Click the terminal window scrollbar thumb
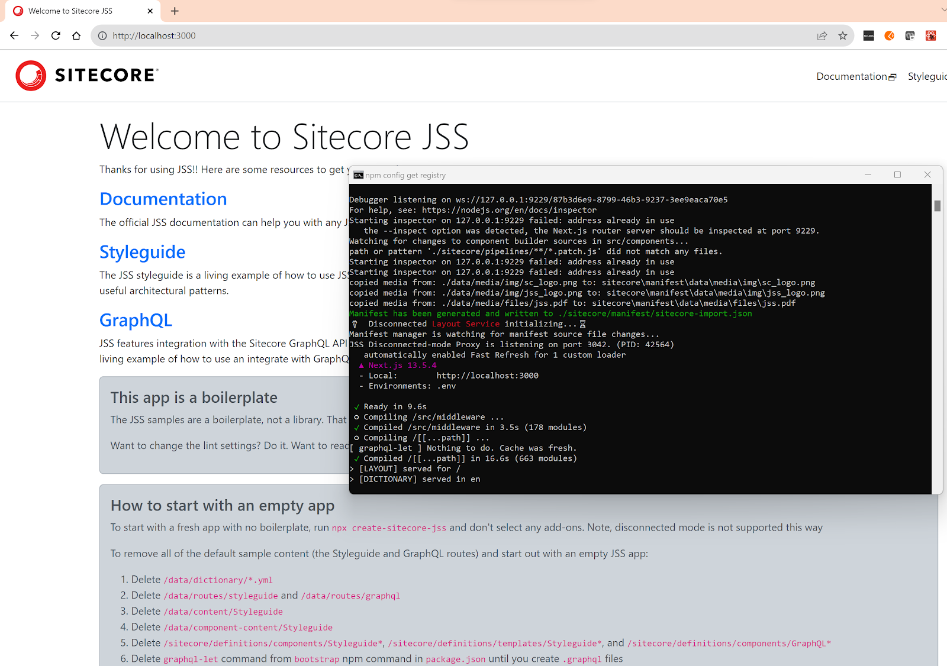Image resolution: width=947 pixels, height=666 pixels. pos(938,206)
